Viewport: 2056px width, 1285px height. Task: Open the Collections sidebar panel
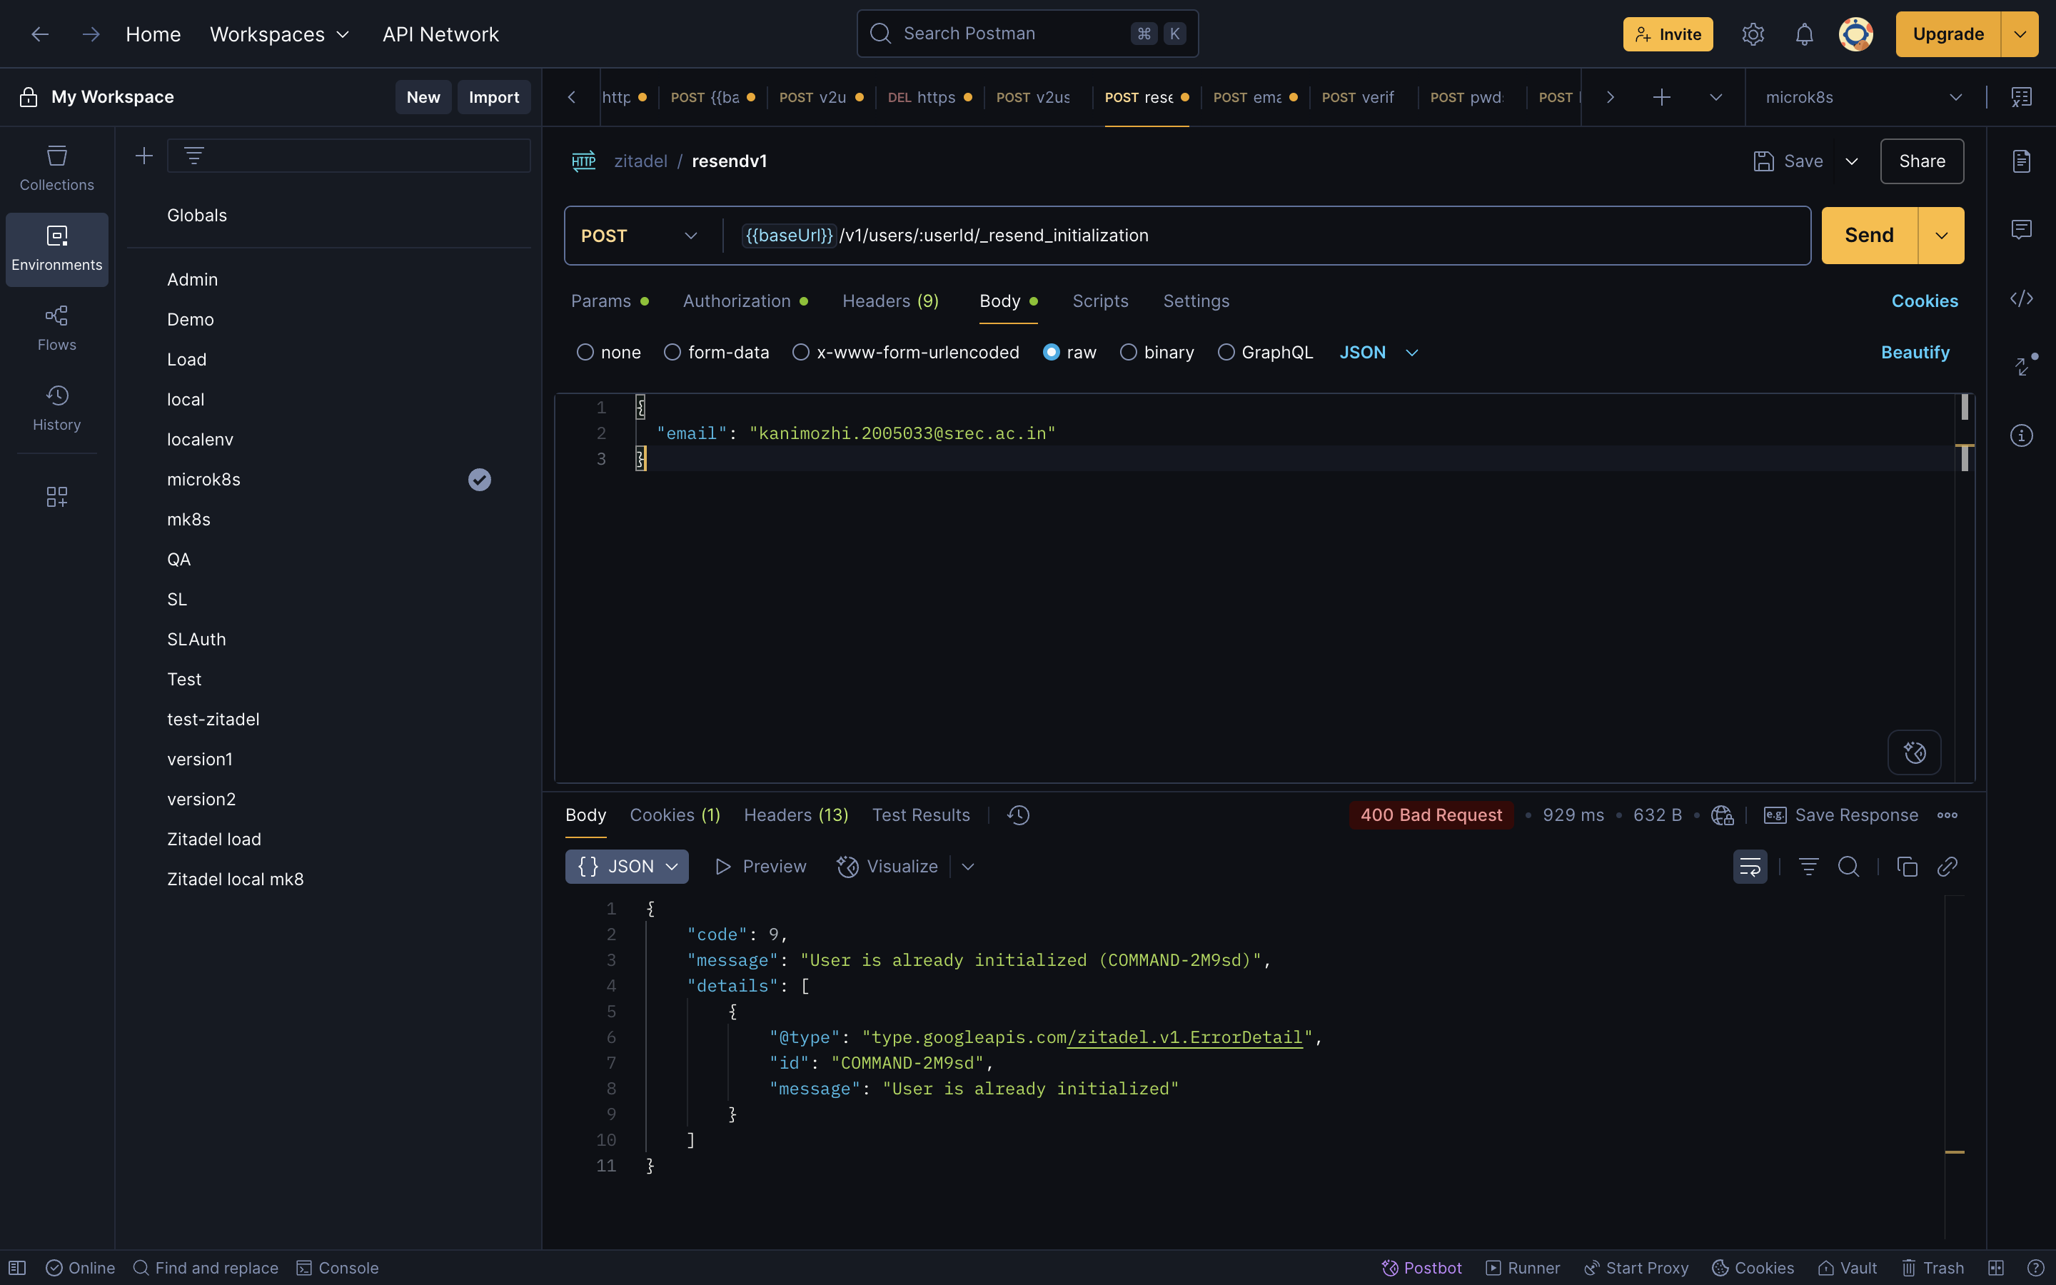pyautogui.click(x=57, y=168)
